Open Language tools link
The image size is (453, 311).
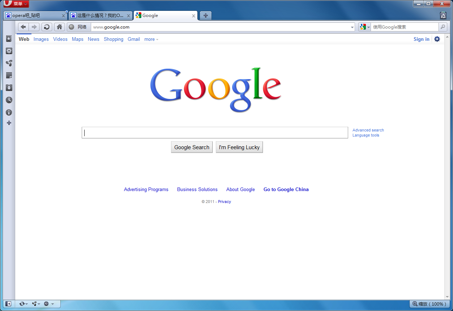click(x=366, y=135)
